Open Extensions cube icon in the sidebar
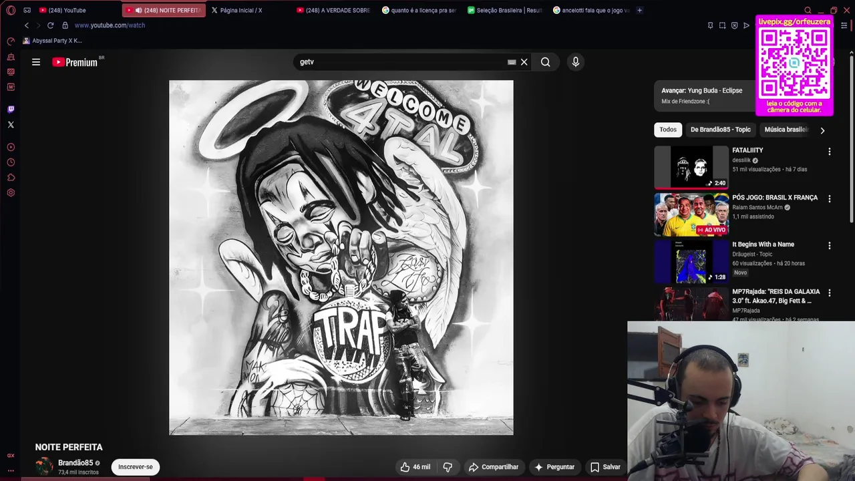Viewport: 855px width, 481px height. point(11,178)
